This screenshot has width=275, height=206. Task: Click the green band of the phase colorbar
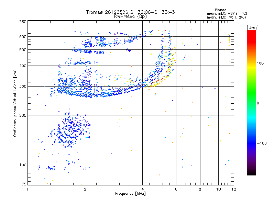(x=252, y=91)
